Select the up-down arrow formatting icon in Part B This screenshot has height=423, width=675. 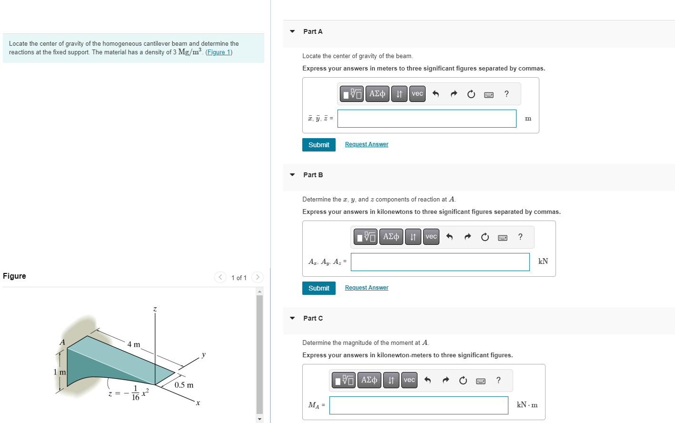tap(412, 236)
